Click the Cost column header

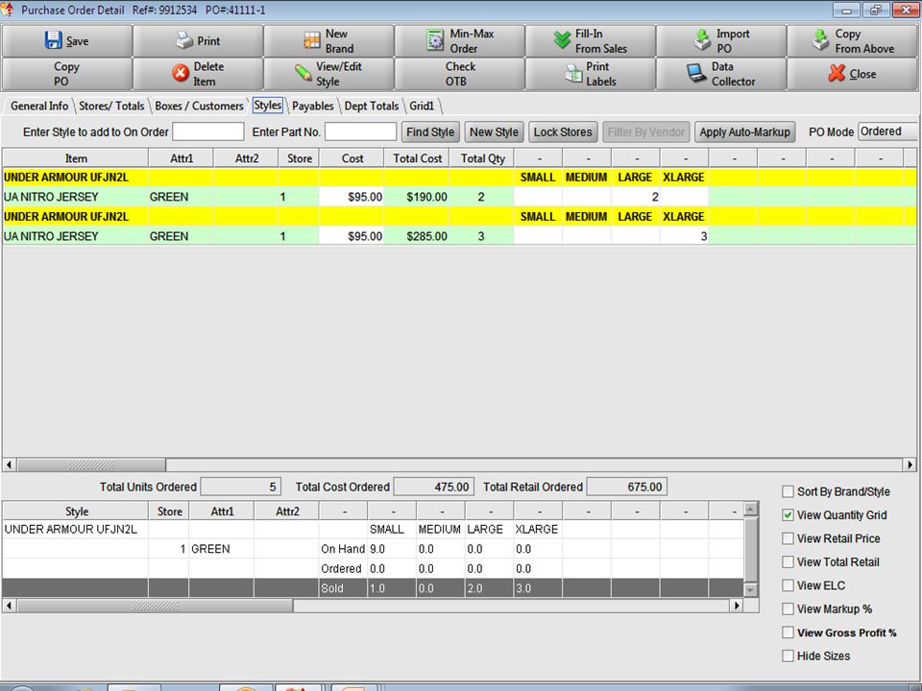pos(352,158)
